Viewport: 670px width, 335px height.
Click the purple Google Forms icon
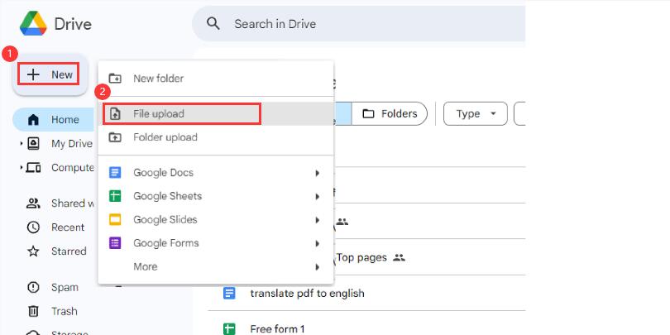(x=115, y=243)
